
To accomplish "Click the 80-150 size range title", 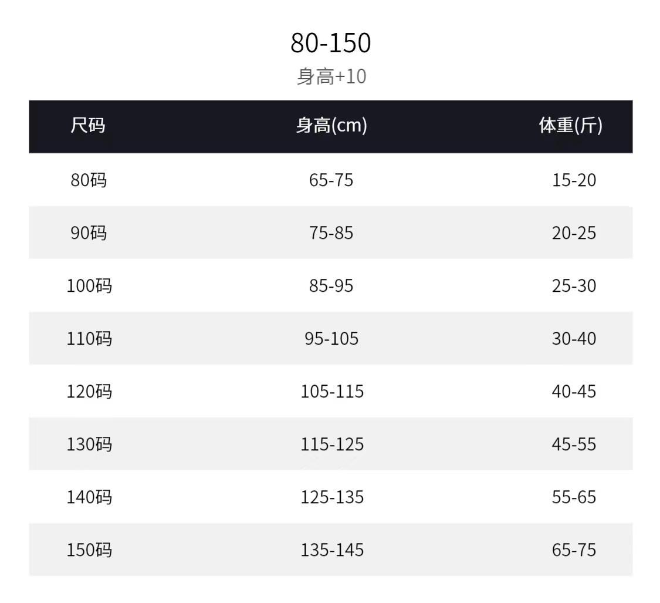I will click(330, 43).
